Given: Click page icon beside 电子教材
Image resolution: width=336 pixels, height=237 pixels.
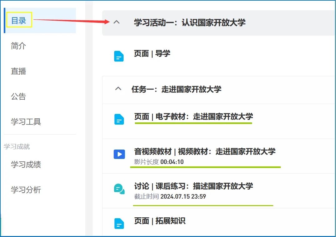Looking at the screenshot, I should tap(119, 119).
